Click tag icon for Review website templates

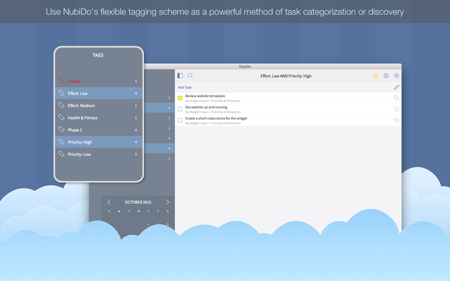click(396, 98)
